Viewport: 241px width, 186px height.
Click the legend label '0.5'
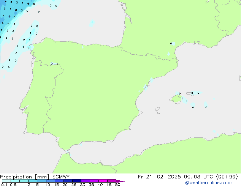(13, 184)
